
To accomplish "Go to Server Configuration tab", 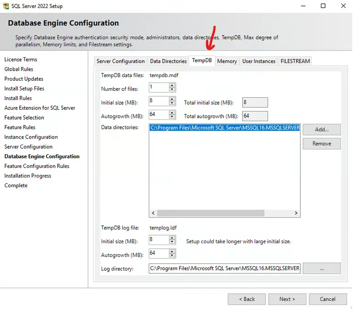I will click(x=120, y=61).
